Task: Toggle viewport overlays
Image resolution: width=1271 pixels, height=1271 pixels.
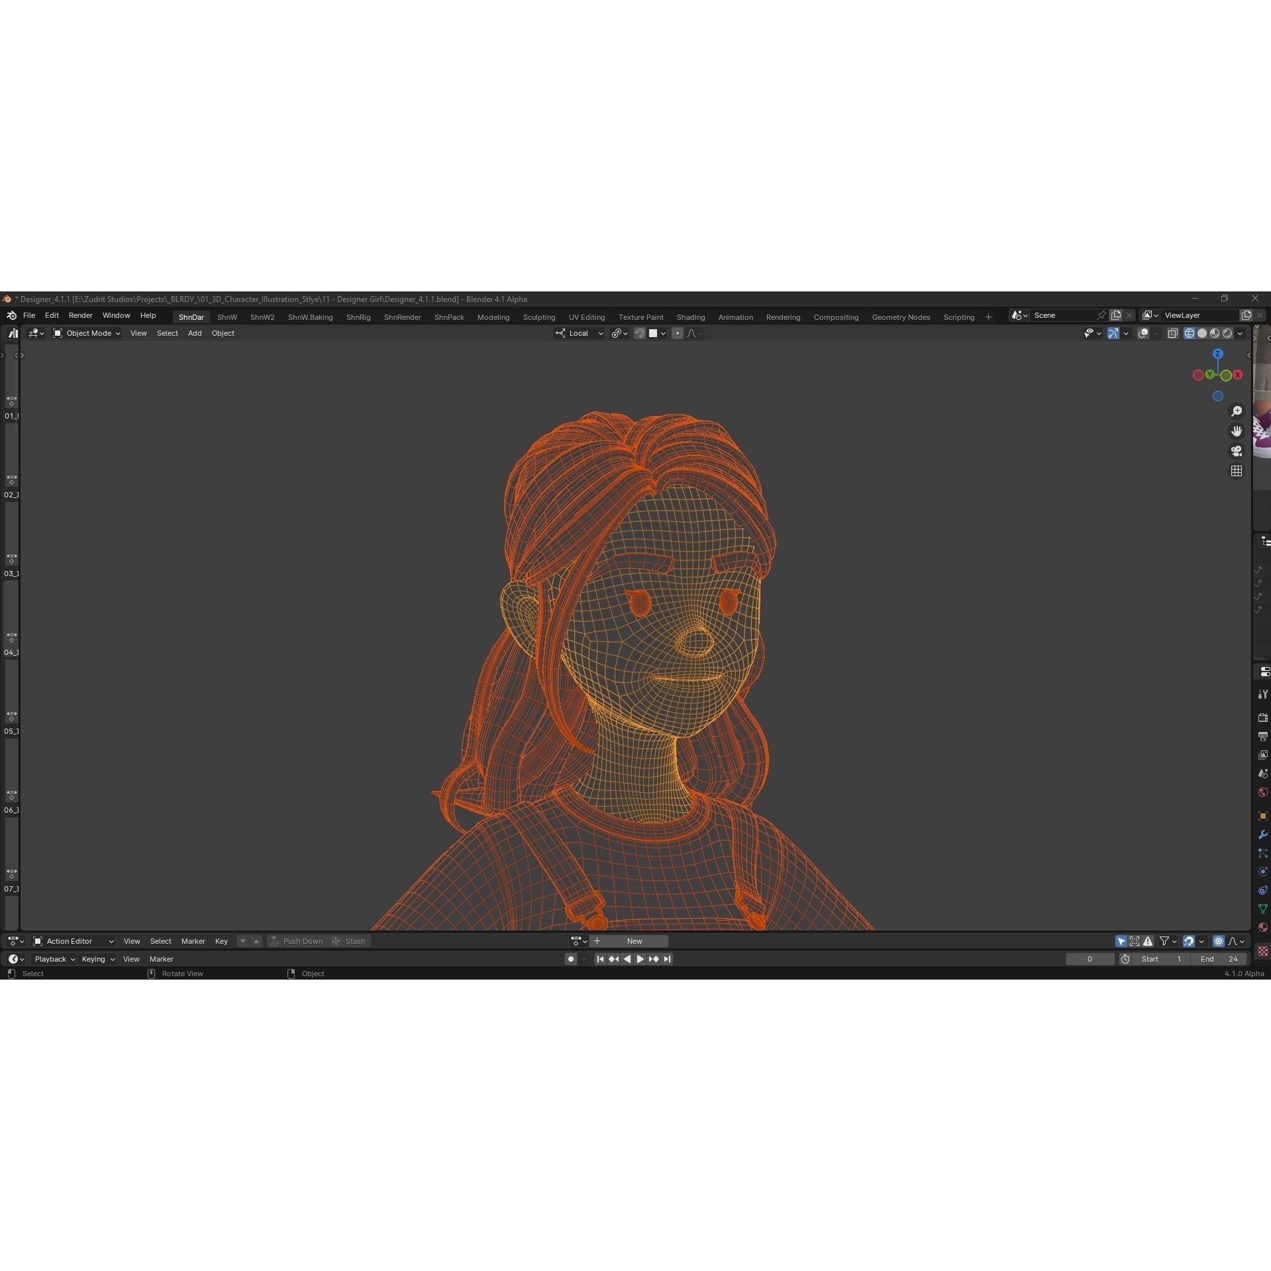Action: point(1144,333)
